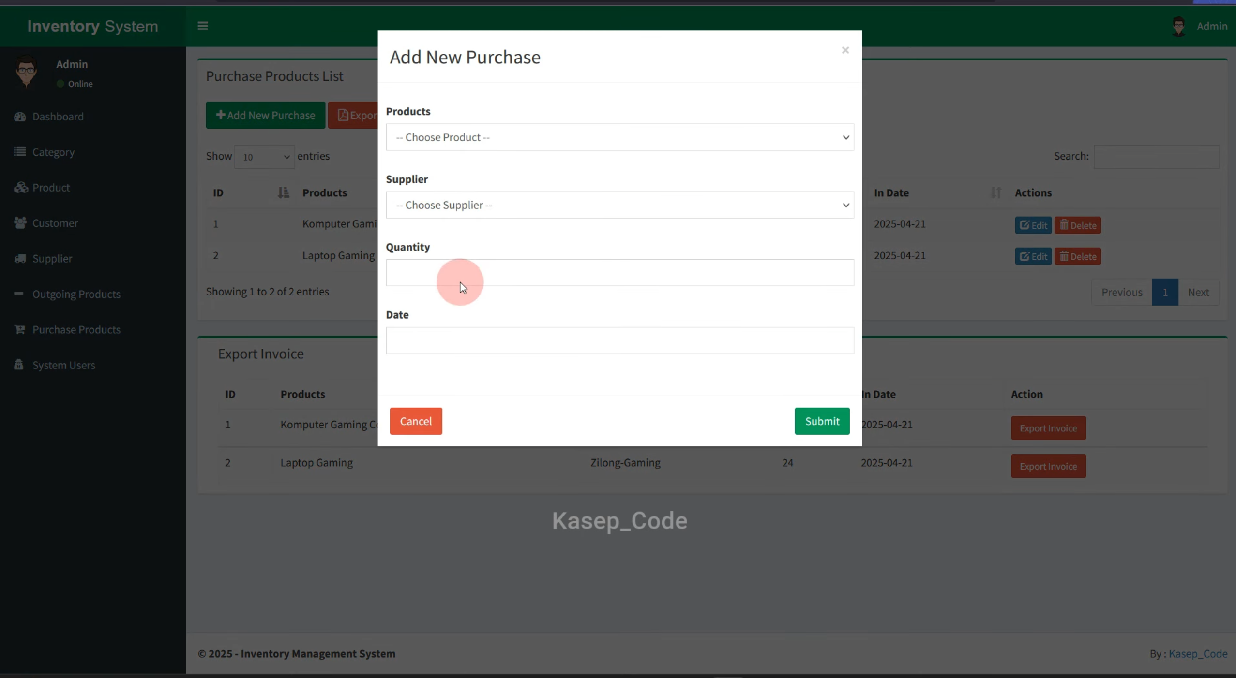
Task: Click the System Users lock icon
Action: click(19, 365)
